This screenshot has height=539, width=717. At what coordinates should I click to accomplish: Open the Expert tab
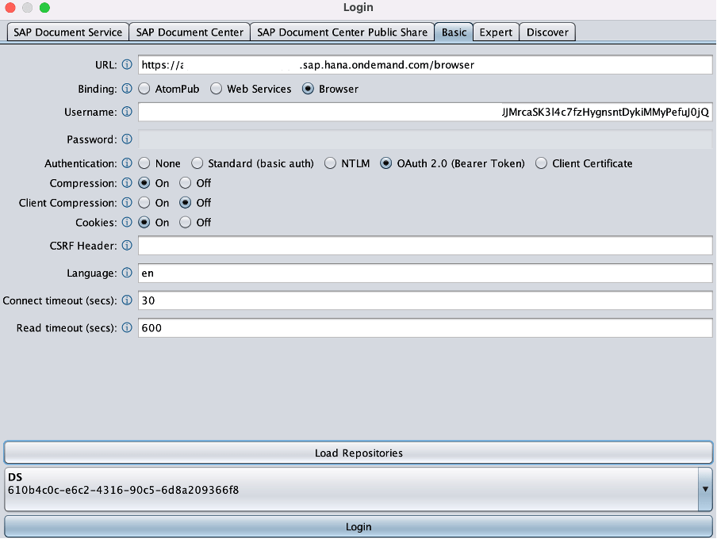496,32
